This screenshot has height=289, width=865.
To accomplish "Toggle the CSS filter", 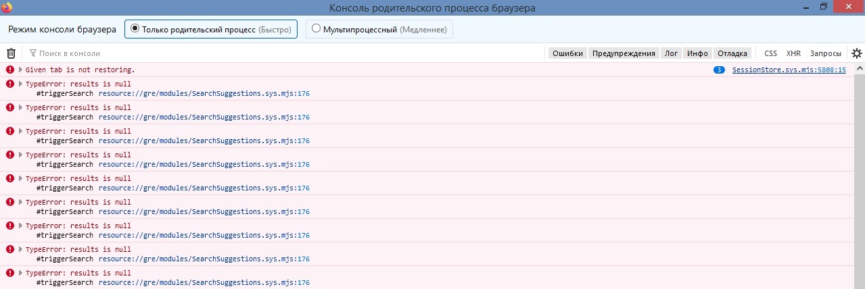I will pyautogui.click(x=770, y=53).
